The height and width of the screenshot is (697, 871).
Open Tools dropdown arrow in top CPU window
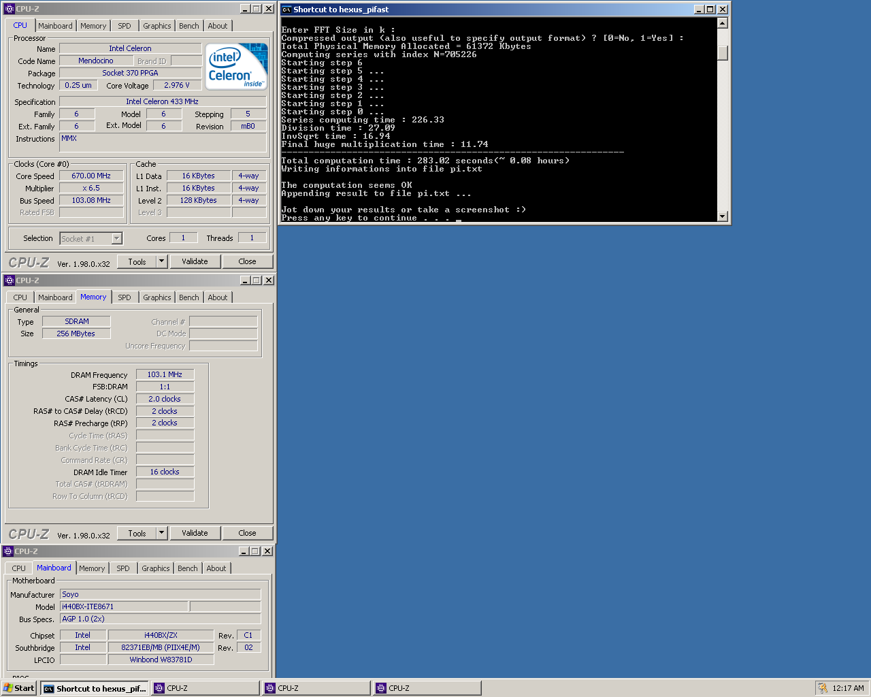162,261
